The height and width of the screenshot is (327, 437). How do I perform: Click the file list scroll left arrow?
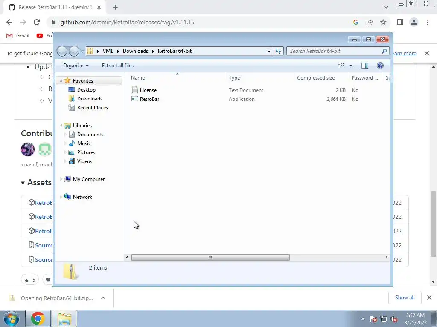[127, 258]
